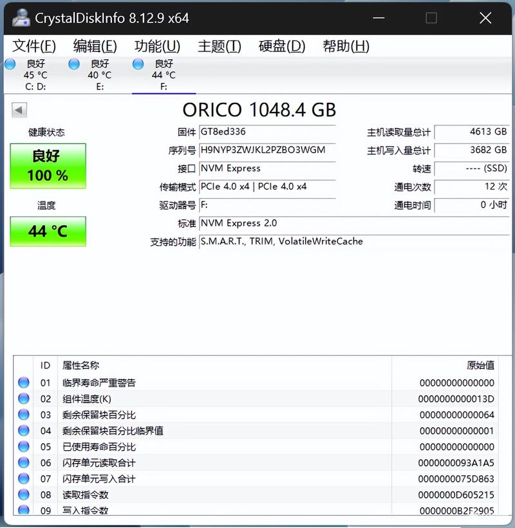
Task: Click the power on count value 12 次
Action: pos(472,187)
